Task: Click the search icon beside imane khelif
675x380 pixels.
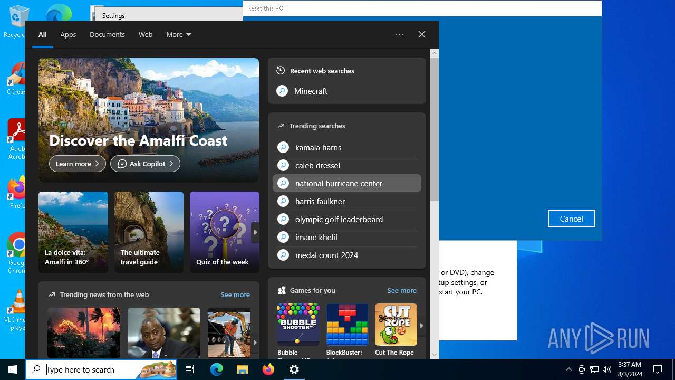Action: point(283,237)
